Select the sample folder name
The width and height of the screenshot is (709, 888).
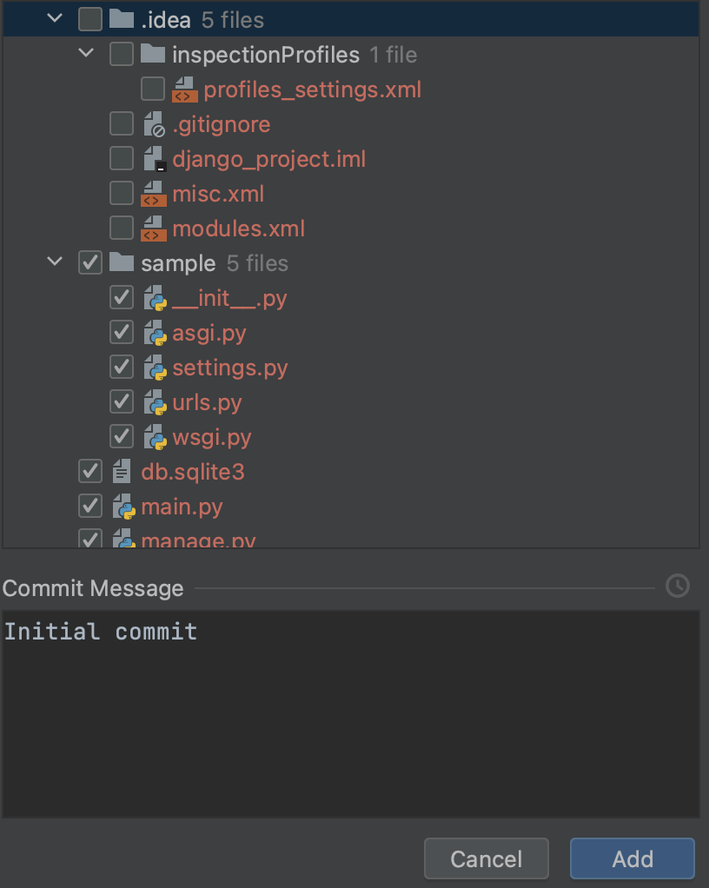pos(178,264)
